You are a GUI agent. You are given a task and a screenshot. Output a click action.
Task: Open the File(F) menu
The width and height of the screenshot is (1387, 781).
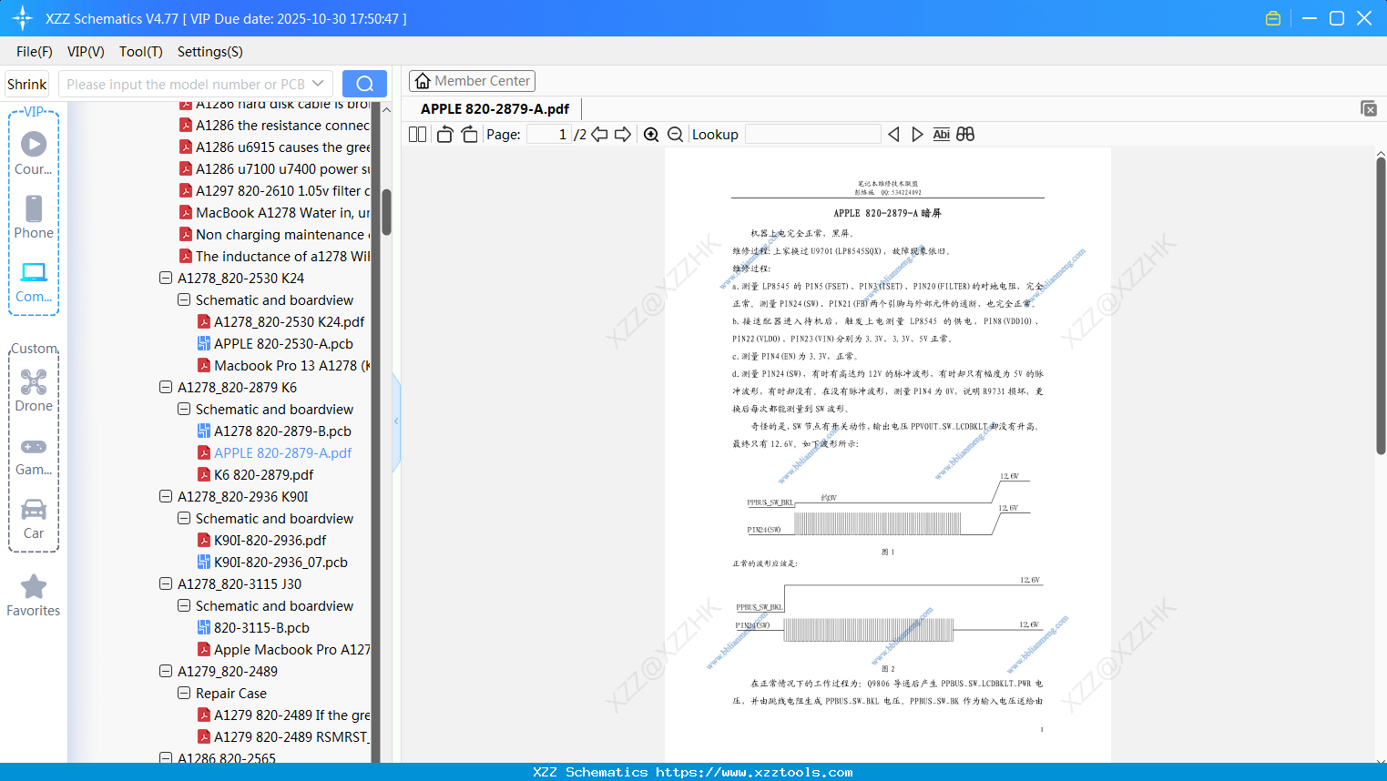click(x=35, y=52)
